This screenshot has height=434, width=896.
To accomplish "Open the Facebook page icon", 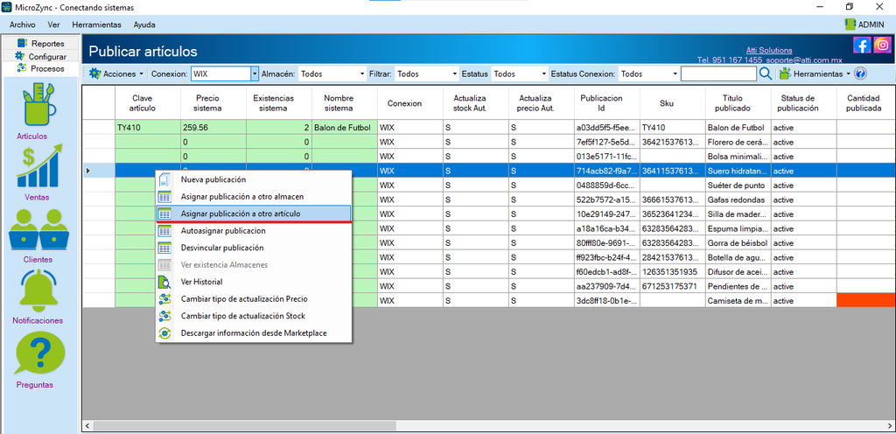I will (x=862, y=45).
